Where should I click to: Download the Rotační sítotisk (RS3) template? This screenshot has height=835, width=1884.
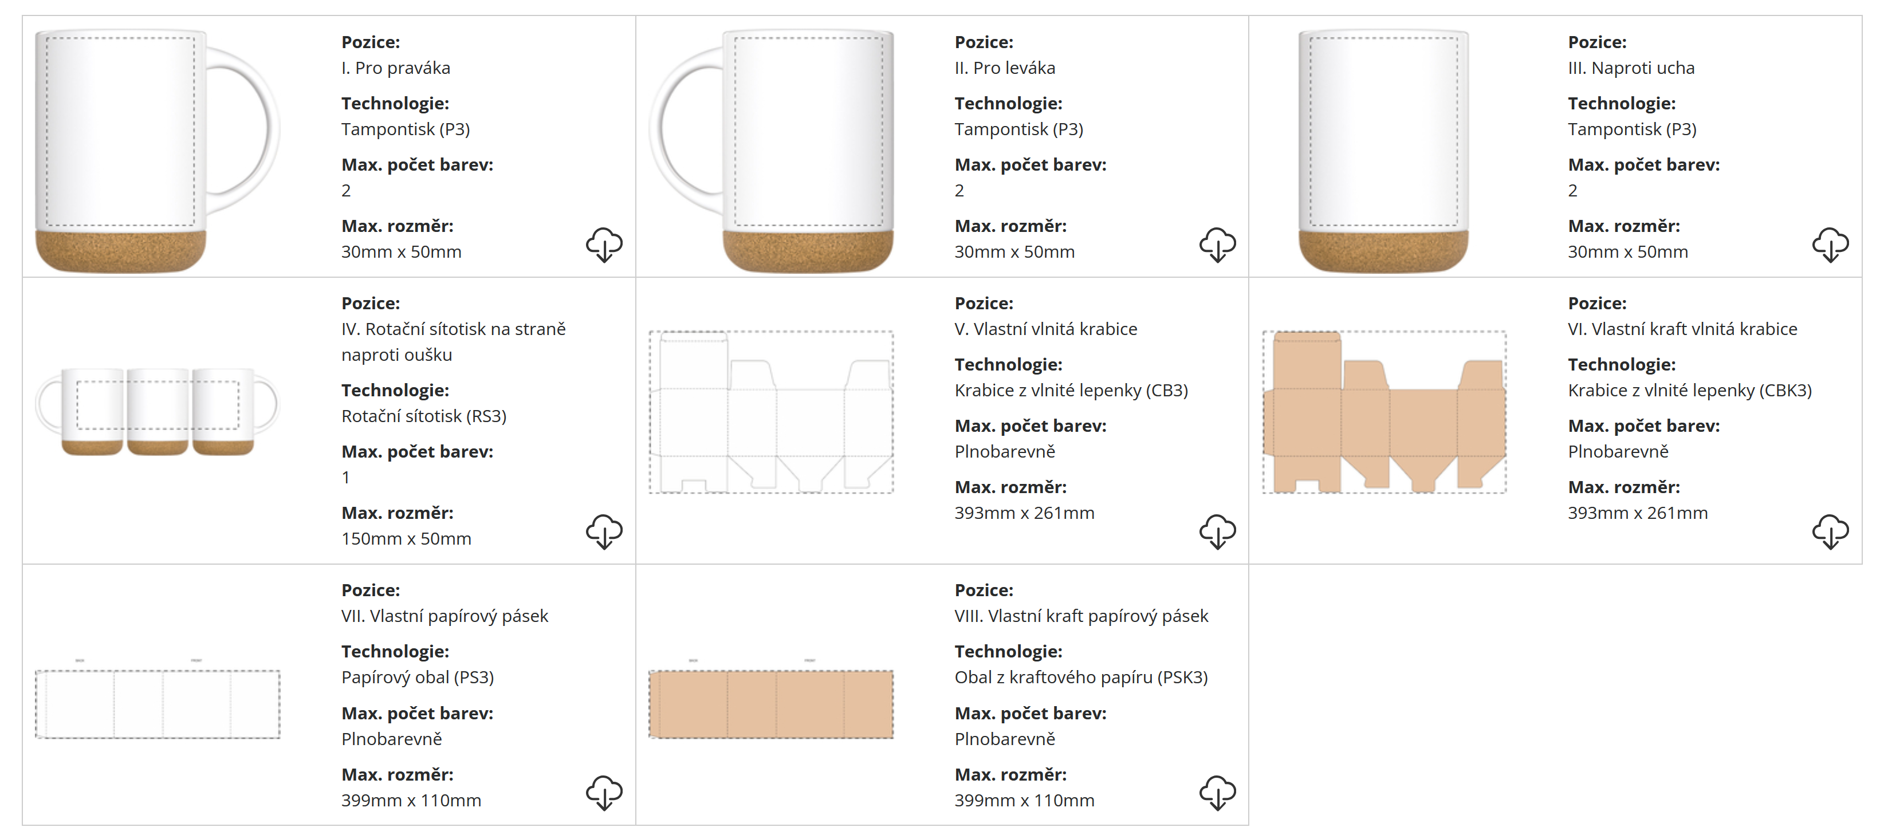[603, 531]
